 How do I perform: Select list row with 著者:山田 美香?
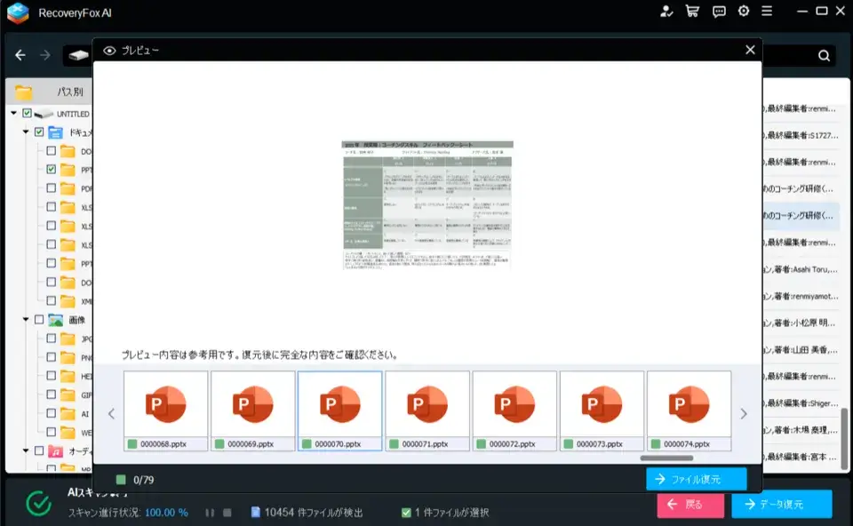click(x=801, y=350)
